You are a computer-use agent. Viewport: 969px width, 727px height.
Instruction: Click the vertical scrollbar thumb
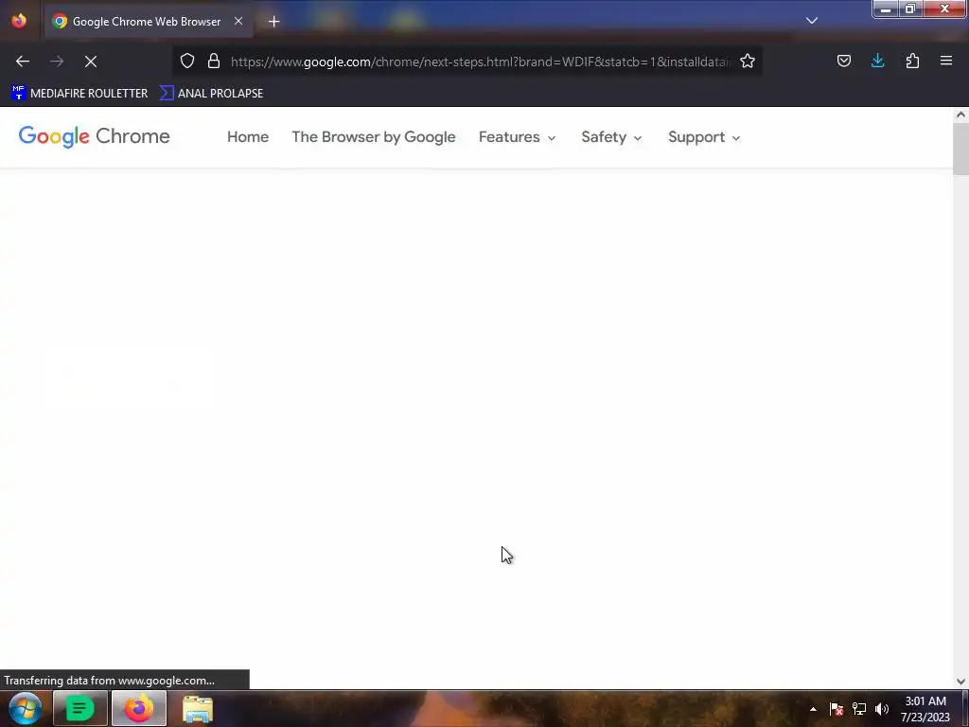960,149
